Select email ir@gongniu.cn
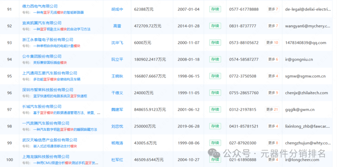The height and width of the screenshot is (167, 337). (299, 59)
